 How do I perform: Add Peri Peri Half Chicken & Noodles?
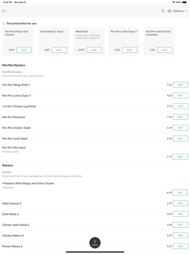164,50
